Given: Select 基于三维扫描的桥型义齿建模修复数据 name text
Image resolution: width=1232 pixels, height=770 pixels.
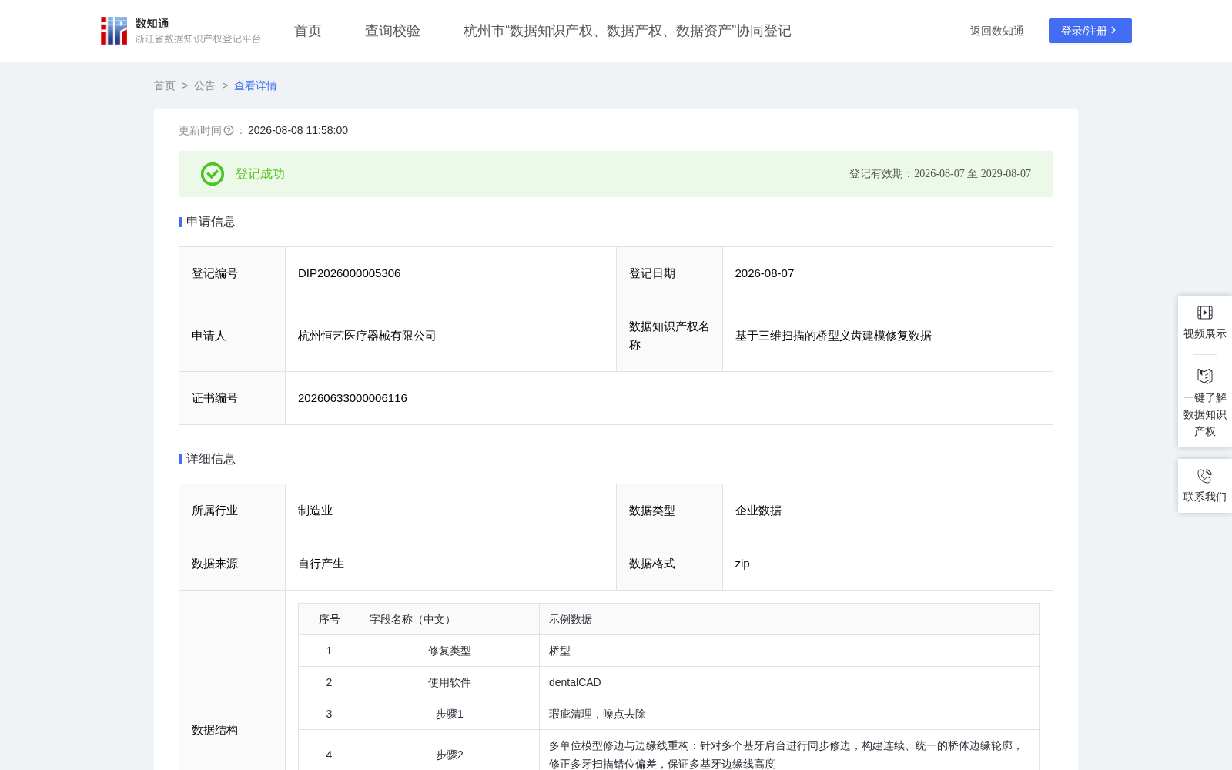Looking at the screenshot, I should [833, 336].
